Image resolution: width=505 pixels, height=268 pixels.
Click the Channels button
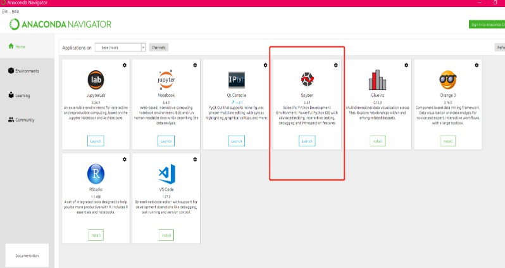tap(158, 48)
